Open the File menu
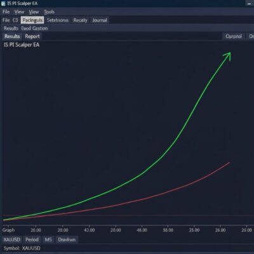The width and height of the screenshot is (254, 254). point(6,12)
